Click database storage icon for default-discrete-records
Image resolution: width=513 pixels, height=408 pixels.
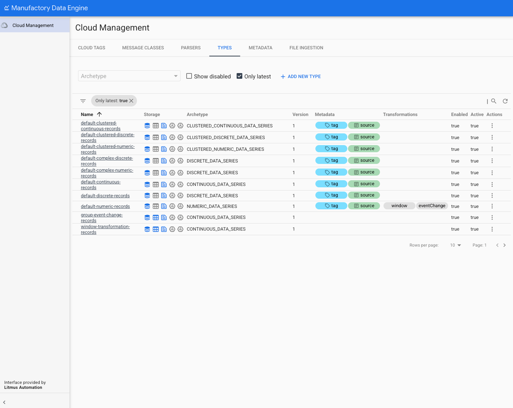(x=147, y=195)
